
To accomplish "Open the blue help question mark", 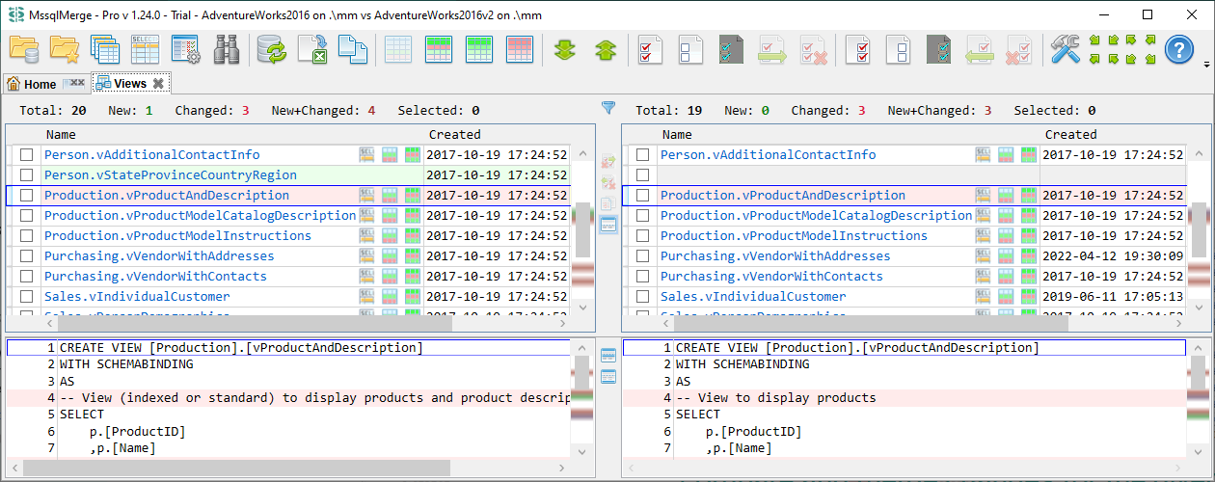I will coord(1179,49).
